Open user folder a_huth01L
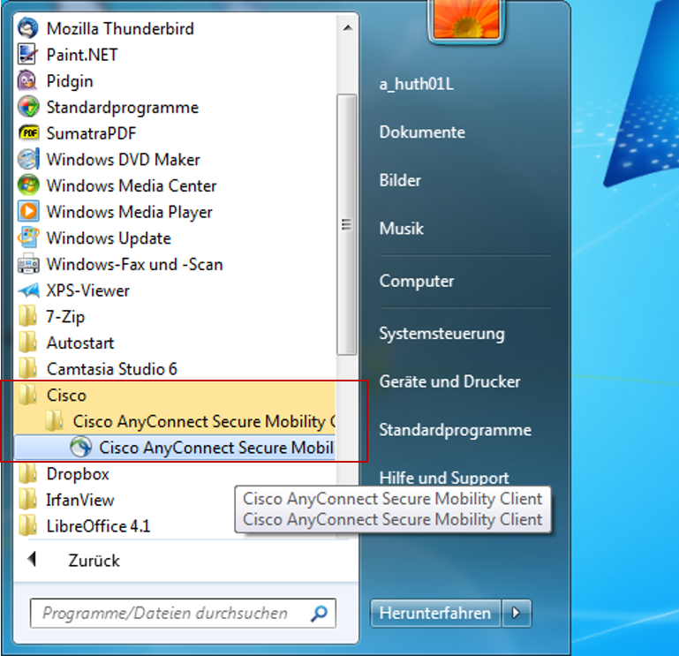This screenshot has height=656, width=679. (416, 84)
